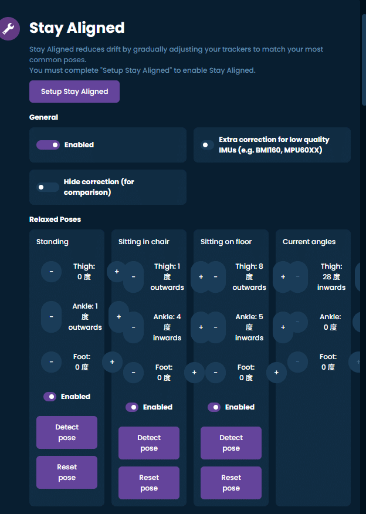Image resolution: width=366 pixels, height=514 pixels.
Task: Toggle Sitting on floor Enabled switch
Action: (x=214, y=407)
